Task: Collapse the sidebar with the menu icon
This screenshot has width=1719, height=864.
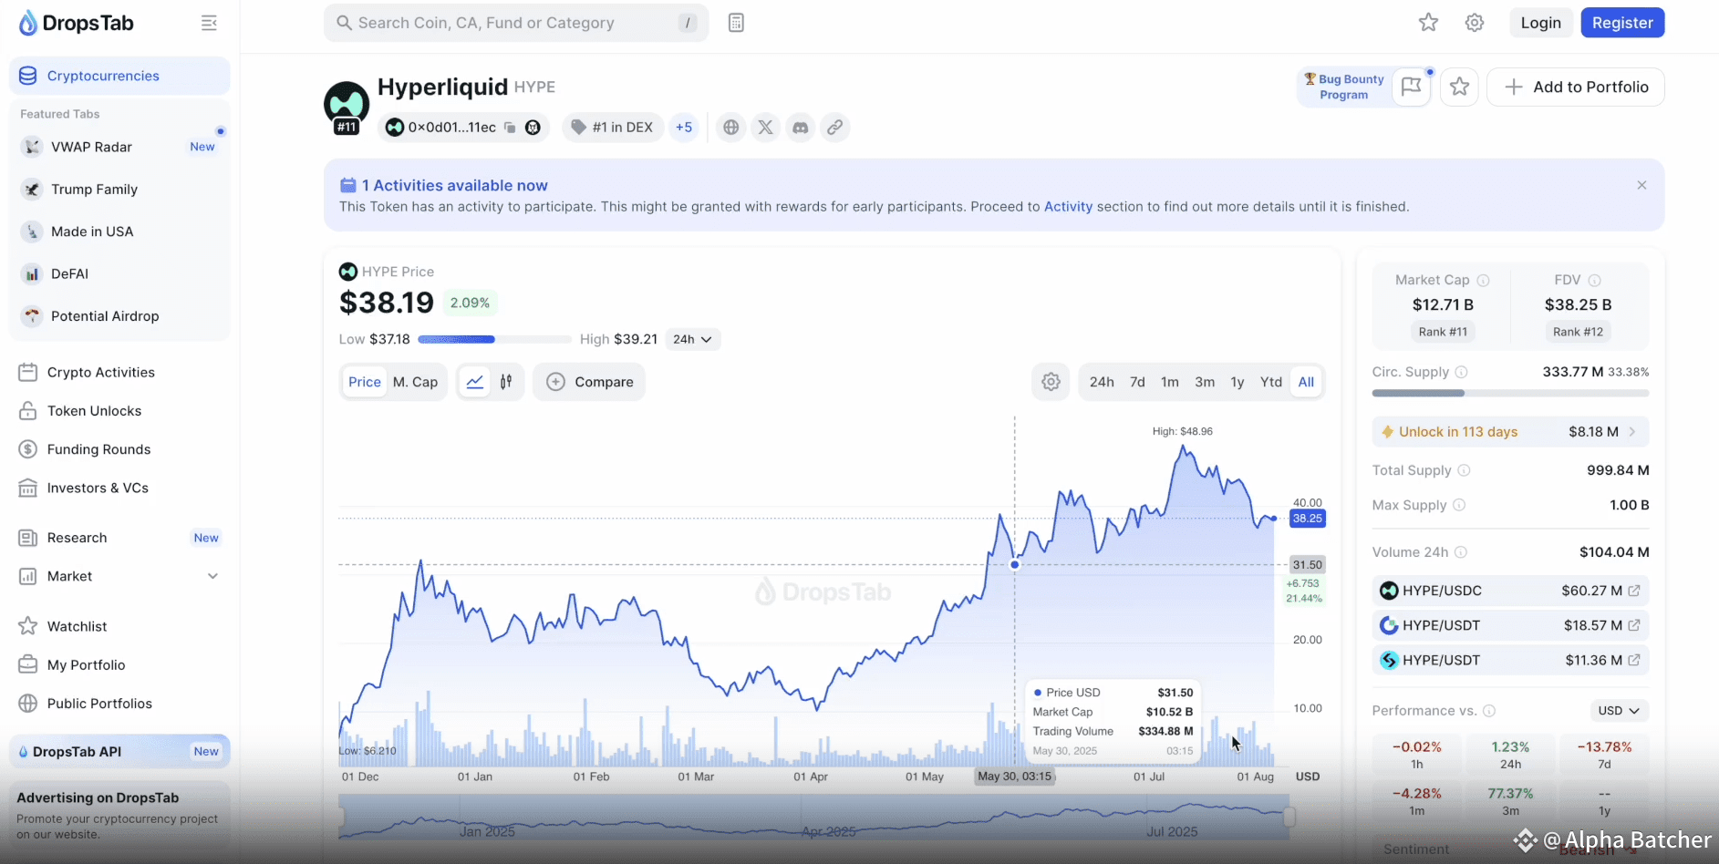Action: pos(209,23)
